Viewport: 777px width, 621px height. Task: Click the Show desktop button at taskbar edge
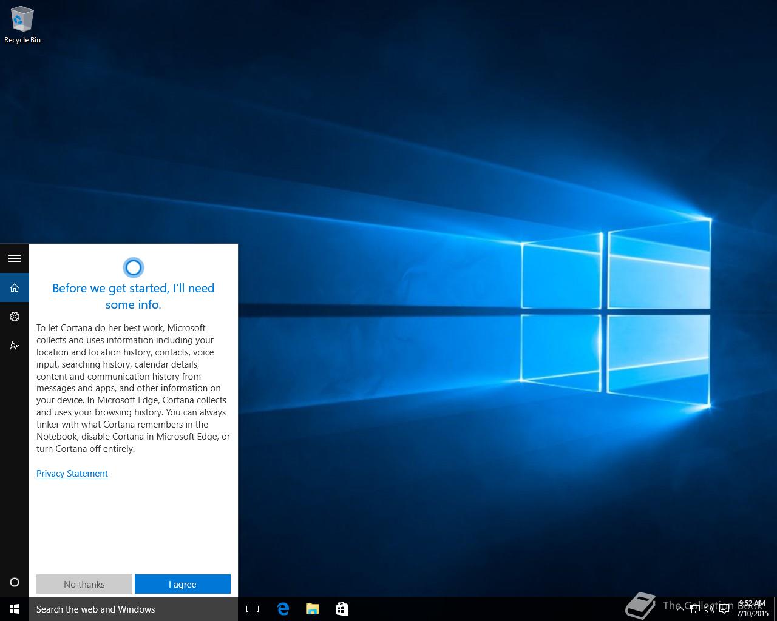pos(775,609)
